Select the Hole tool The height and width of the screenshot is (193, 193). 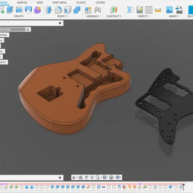point(29,10)
